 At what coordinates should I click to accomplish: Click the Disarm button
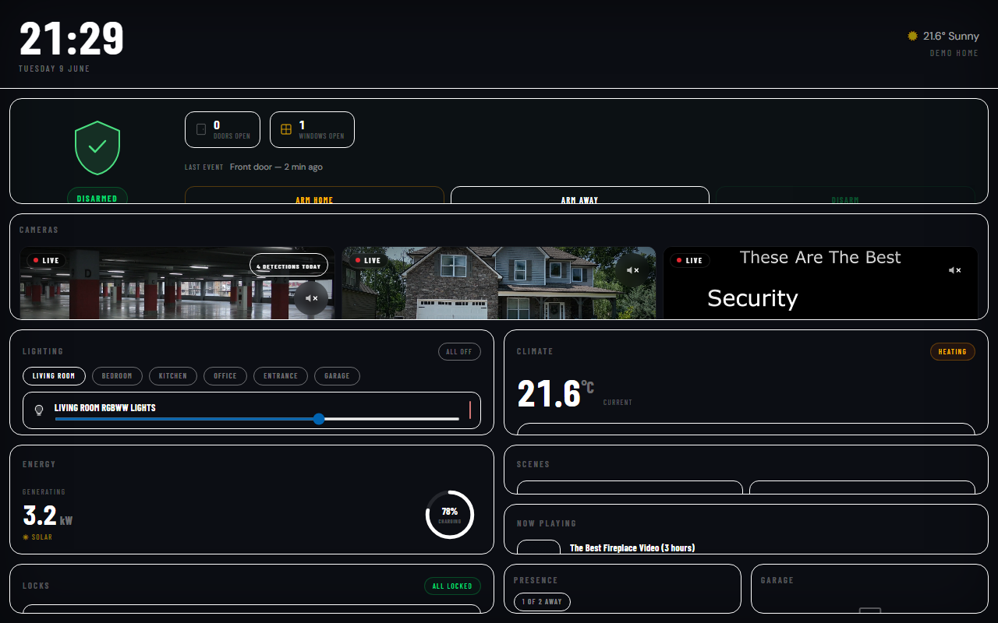tap(845, 195)
